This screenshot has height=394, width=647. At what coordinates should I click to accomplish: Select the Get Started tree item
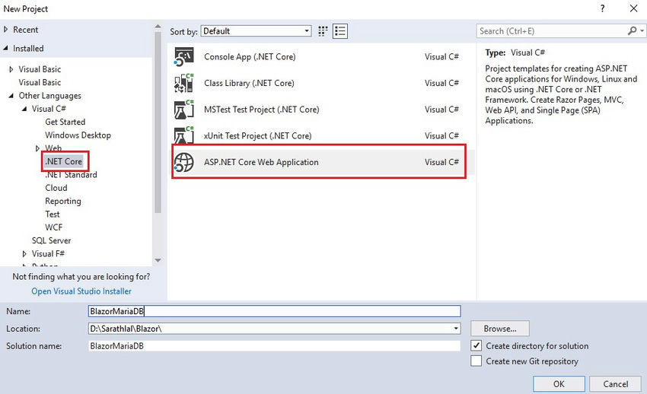point(65,122)
